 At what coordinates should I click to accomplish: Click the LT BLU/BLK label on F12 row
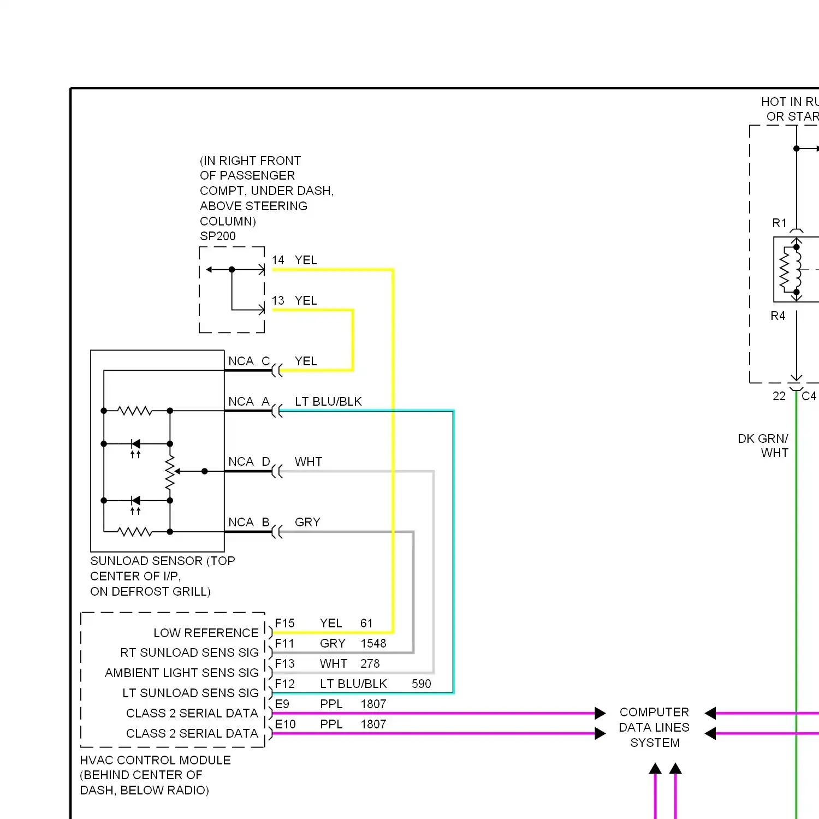point(353,684)
